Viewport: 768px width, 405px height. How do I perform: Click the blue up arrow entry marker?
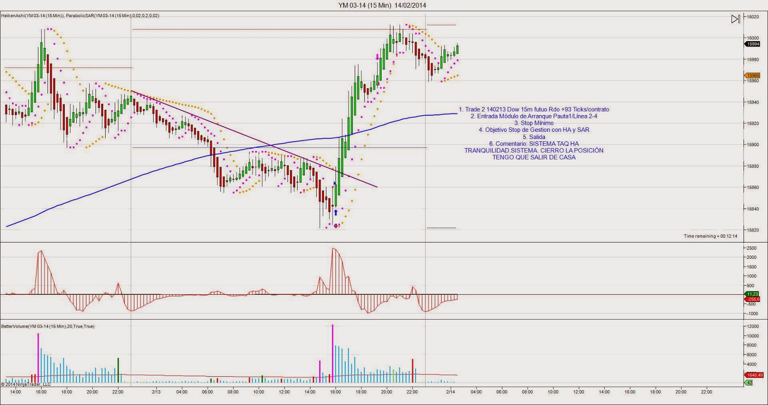(336, 212)
